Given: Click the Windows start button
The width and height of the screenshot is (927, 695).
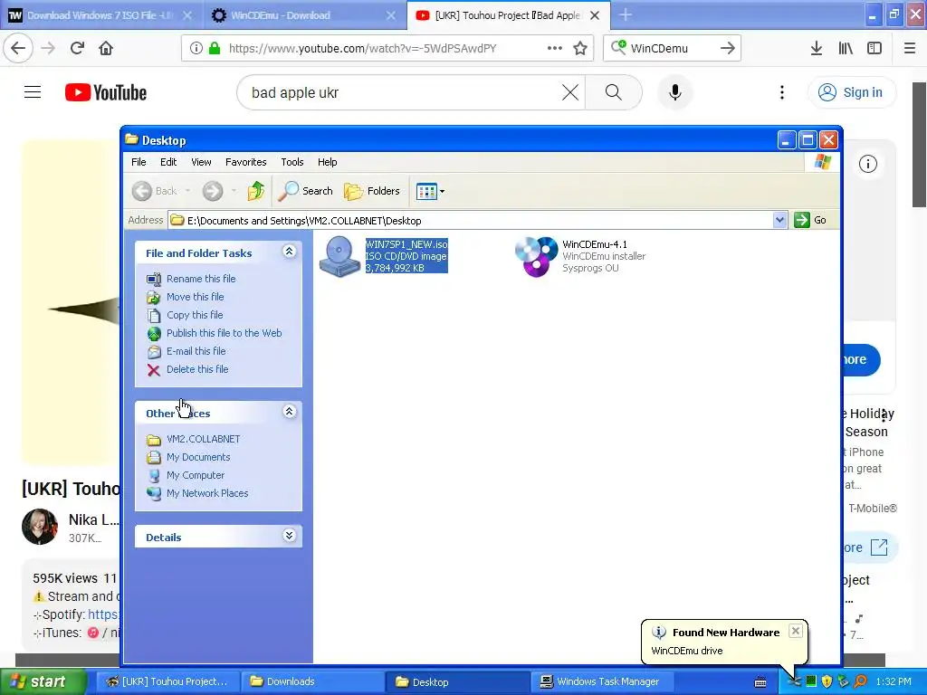Looking at the screenshot, I should click(x=43, y=682).
